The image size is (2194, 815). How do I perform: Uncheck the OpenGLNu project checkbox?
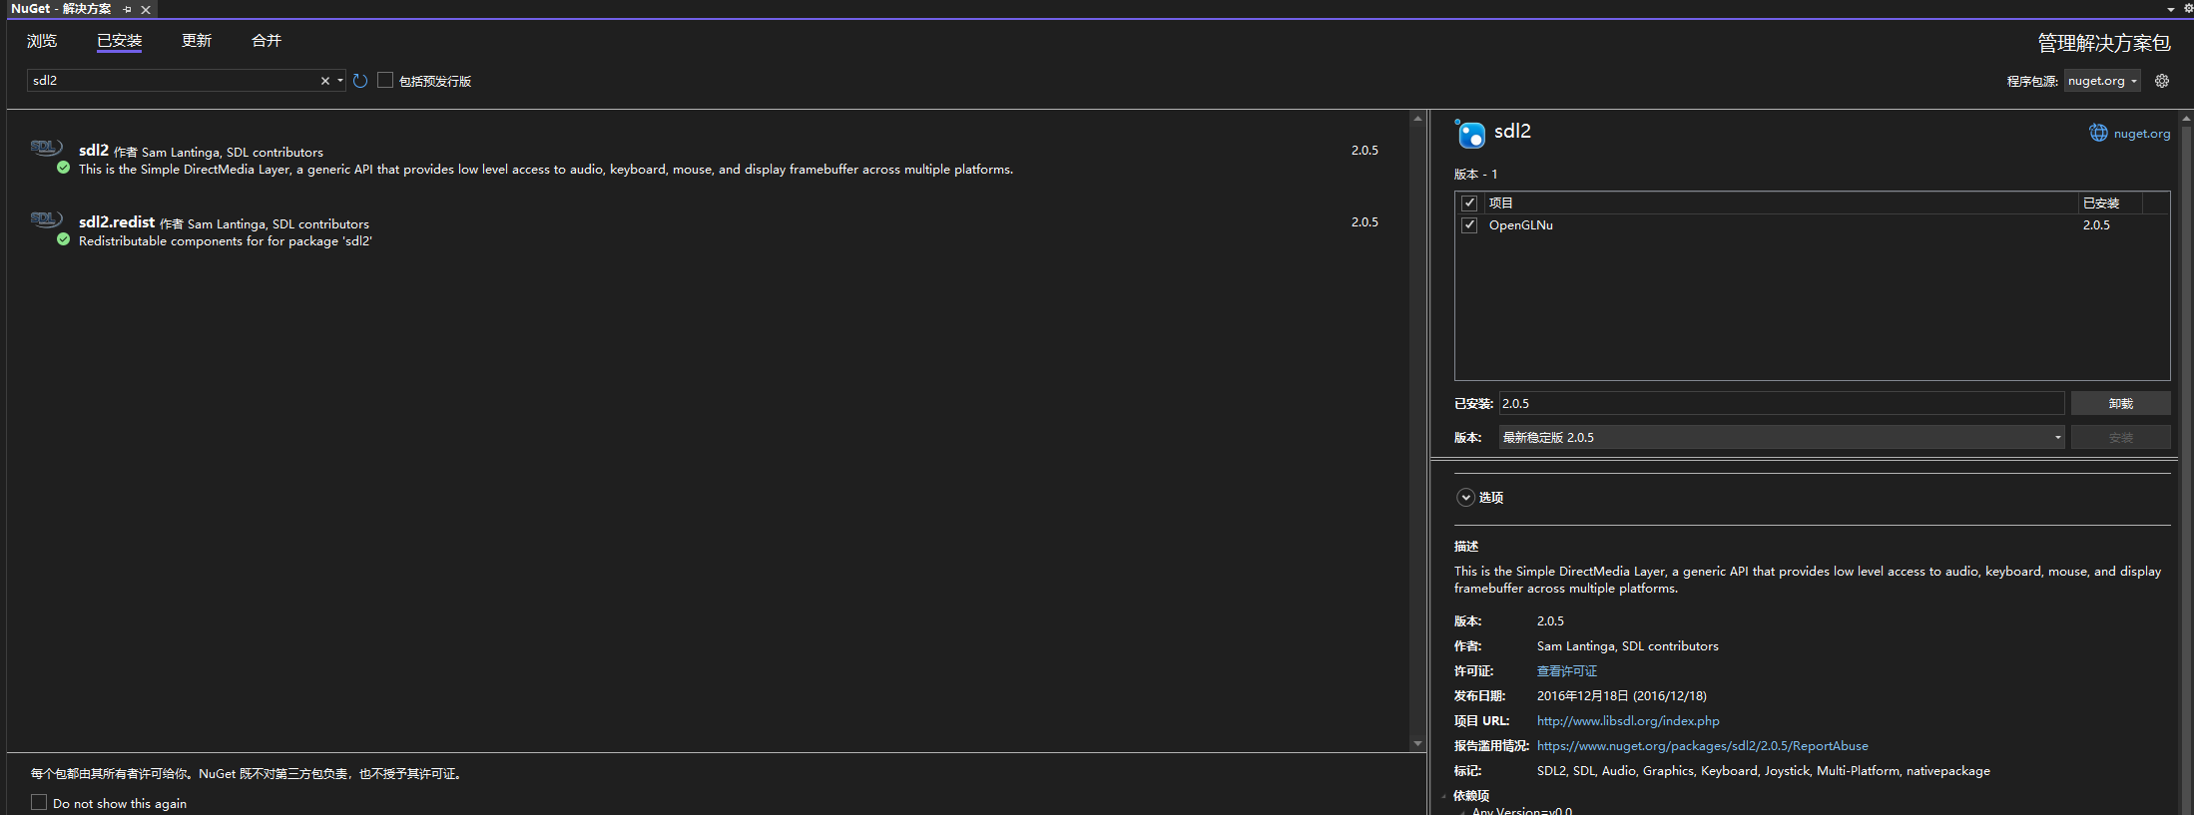click(1469, 224)
